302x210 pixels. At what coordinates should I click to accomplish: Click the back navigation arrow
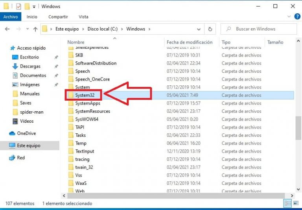7,29
